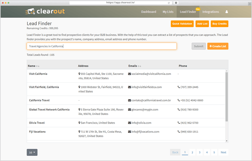
Task: Click envelope icon beside info@visitfairfieldca.com
Action: click(130, 87)
